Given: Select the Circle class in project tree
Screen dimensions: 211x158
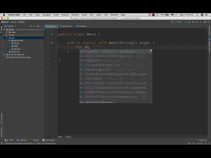Looking at the screenshot, I should pos(15,43).
